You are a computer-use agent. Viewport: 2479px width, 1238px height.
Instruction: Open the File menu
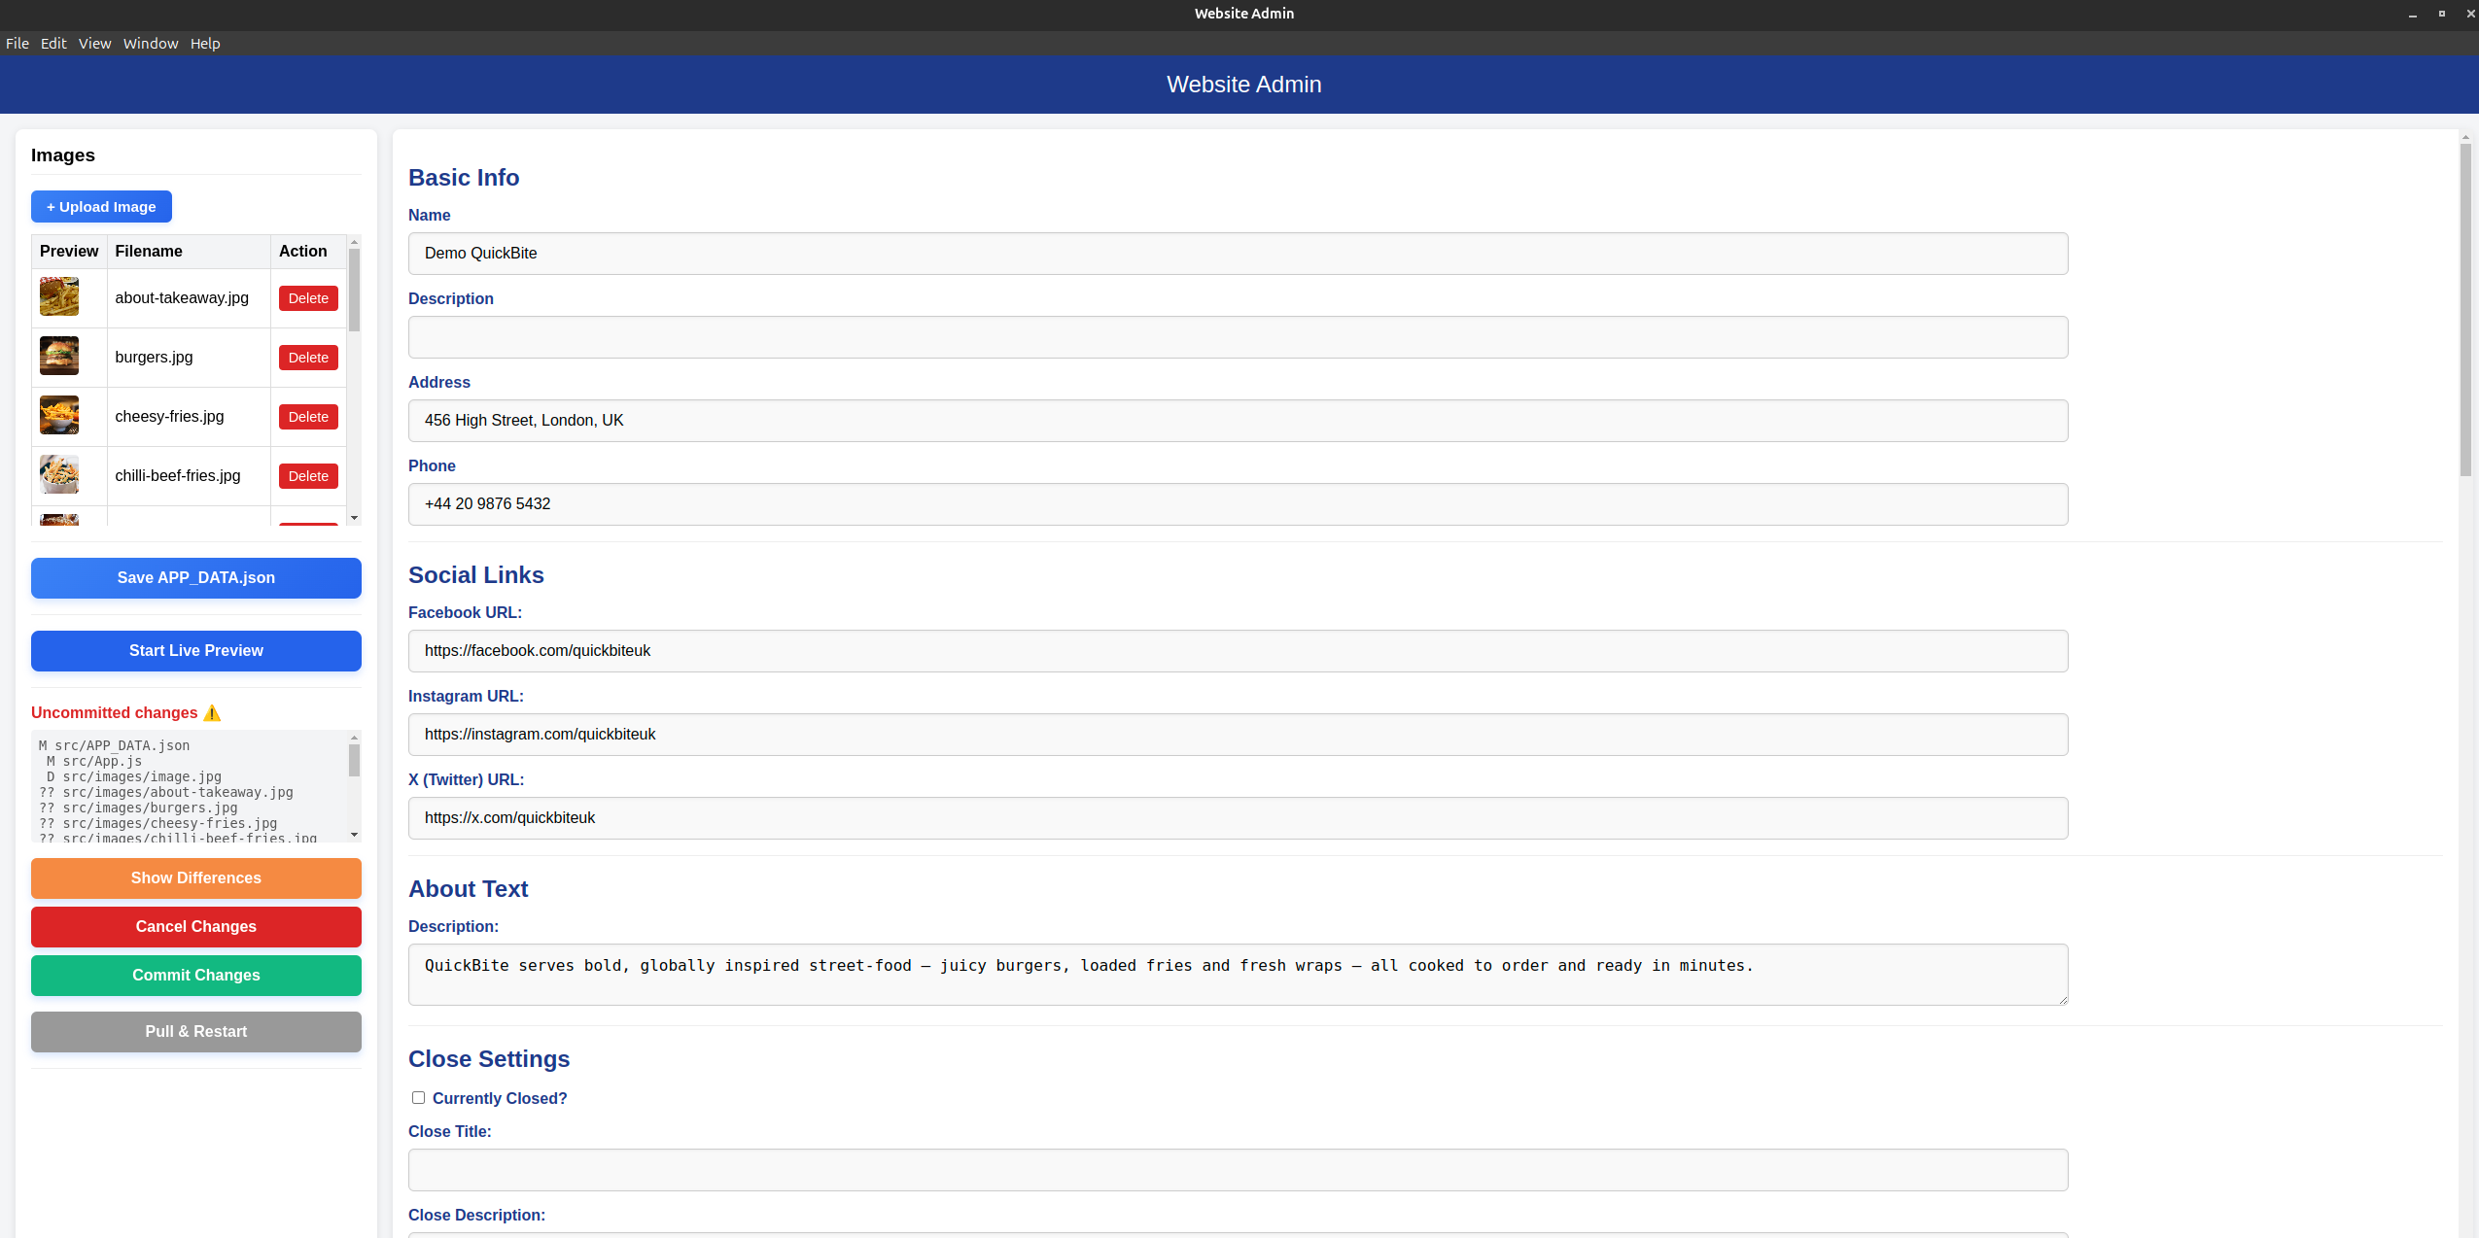click(17, 43)
